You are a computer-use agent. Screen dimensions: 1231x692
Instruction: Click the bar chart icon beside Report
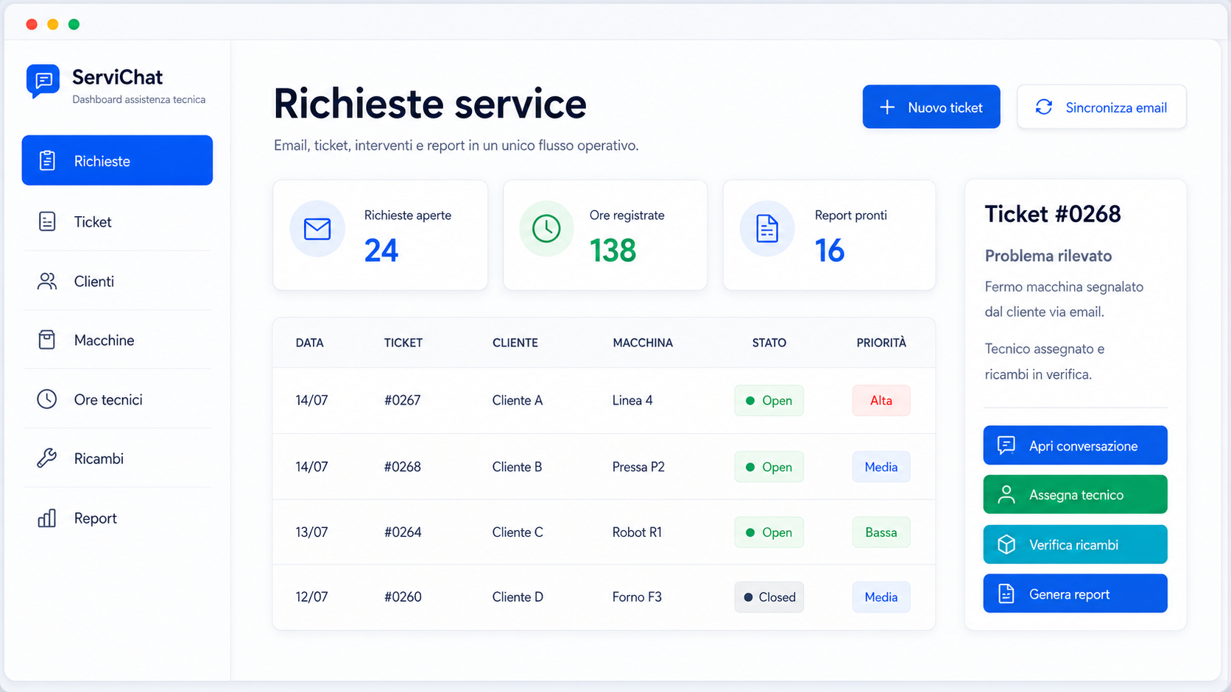(47, 518)
